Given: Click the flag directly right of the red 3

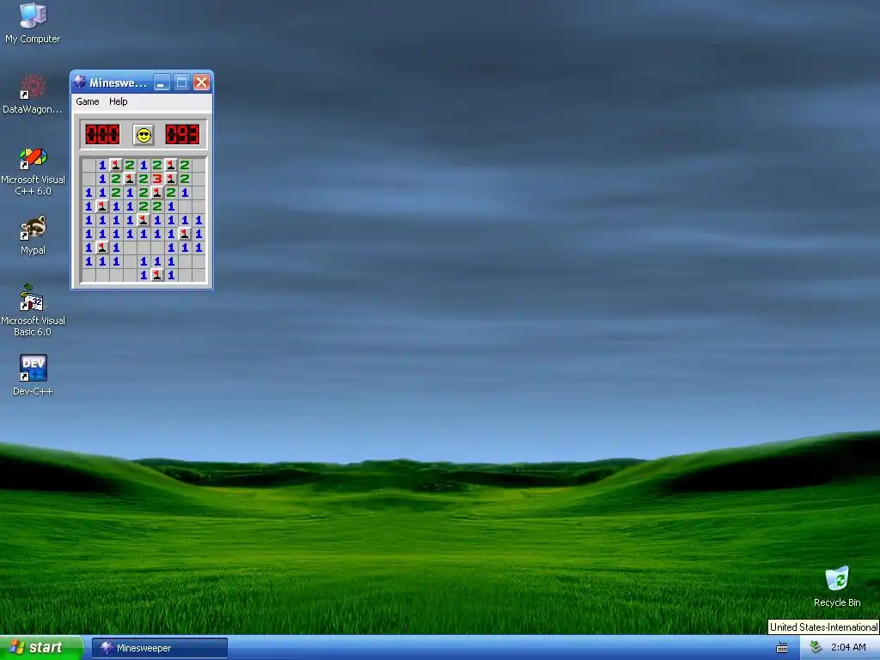Looking at the screenshot, I should pos(171,179).
